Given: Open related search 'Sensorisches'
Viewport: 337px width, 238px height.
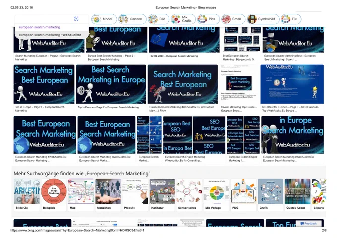Looking at the screenshot, I should [189, 195].
